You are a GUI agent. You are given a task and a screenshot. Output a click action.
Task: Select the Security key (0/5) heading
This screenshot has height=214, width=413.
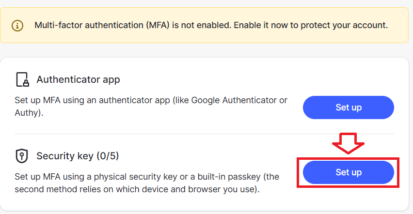tap(78, 156)
